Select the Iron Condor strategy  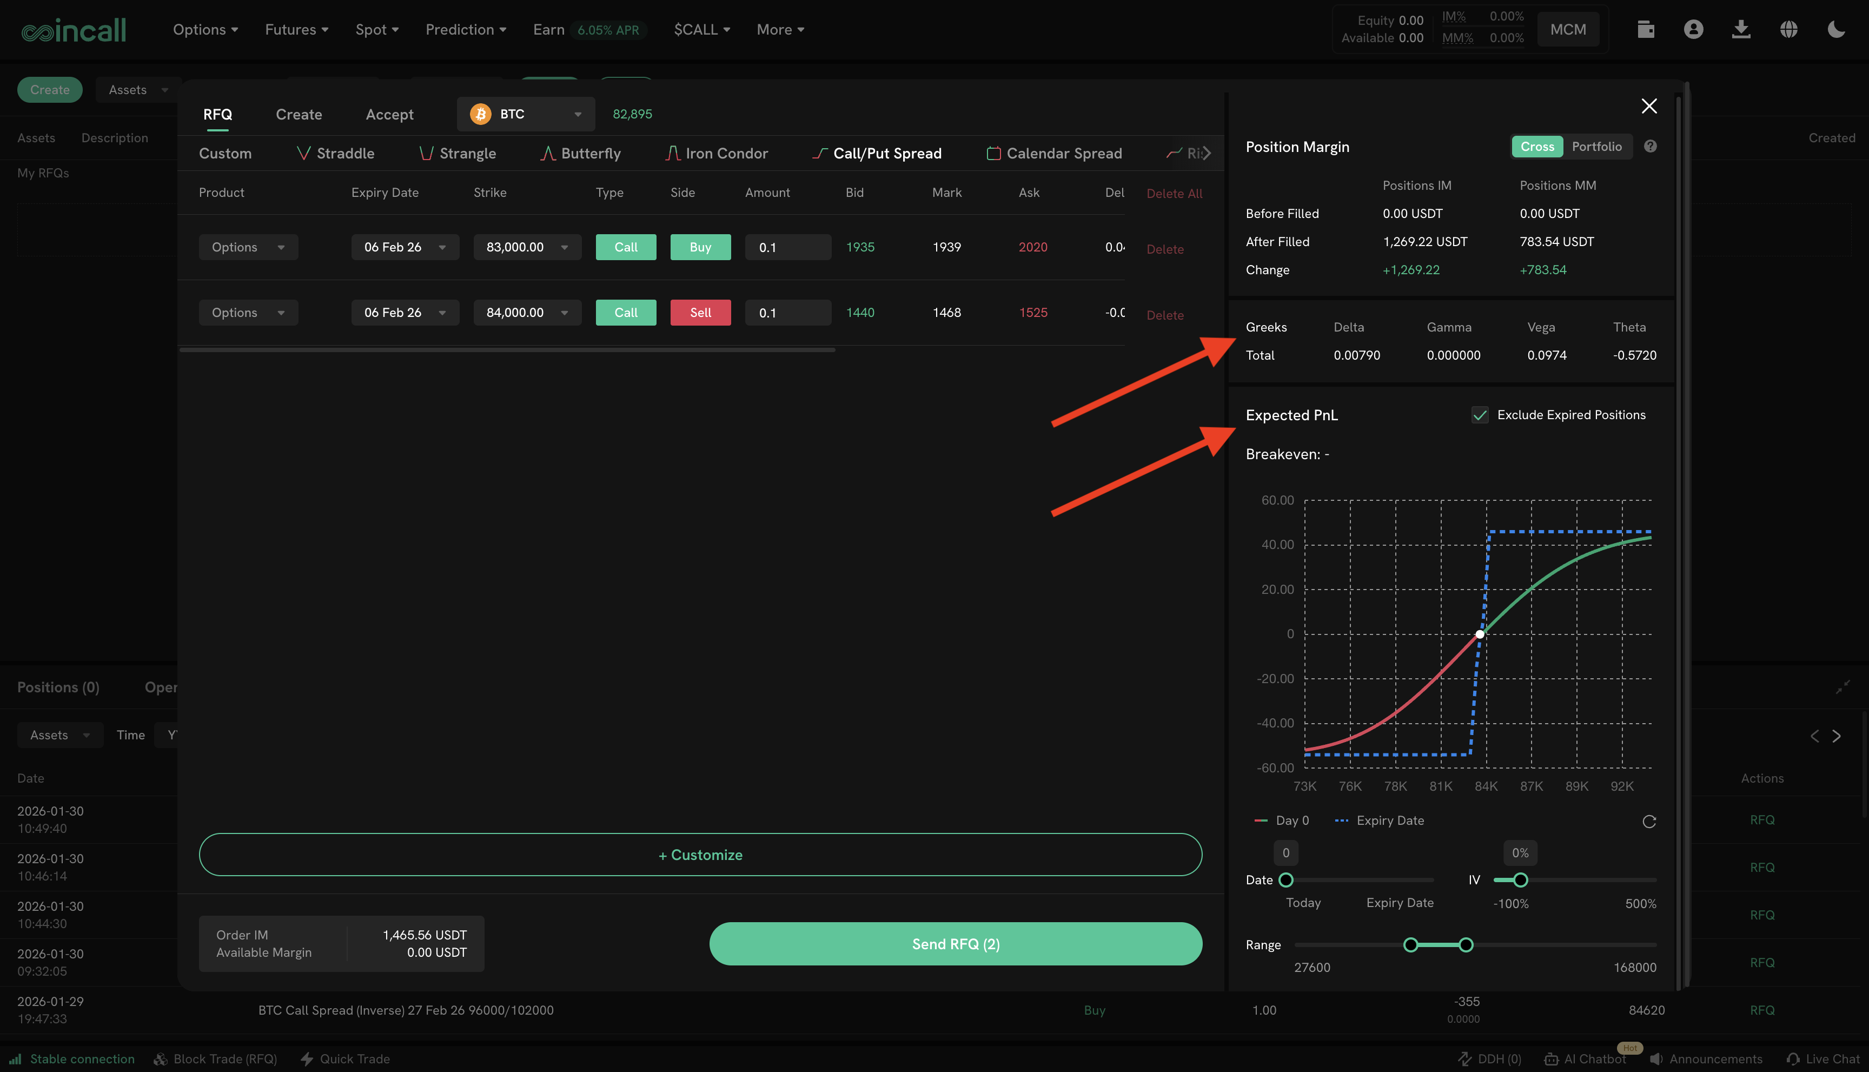click(716, 153)
